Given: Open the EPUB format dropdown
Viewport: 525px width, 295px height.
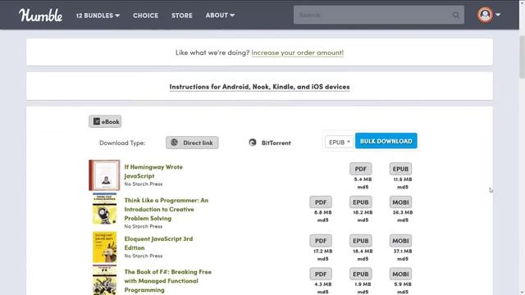Looking at the screenshot, I should click(x=339, y=142).
